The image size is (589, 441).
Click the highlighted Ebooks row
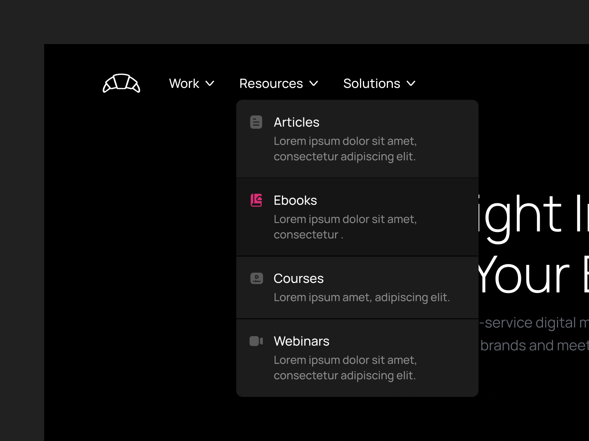pos(357,217)
